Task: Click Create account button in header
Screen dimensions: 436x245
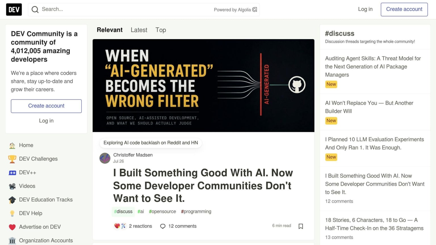Action: [x=404, y=9]
